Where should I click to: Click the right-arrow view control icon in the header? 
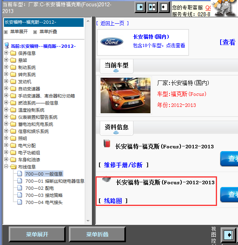pos(140,7)
